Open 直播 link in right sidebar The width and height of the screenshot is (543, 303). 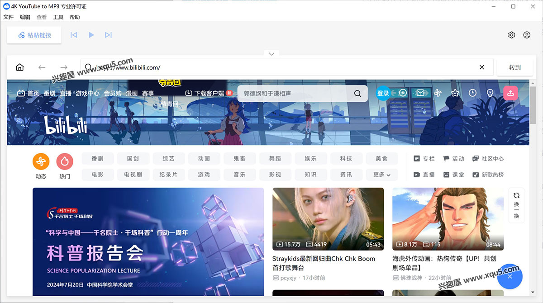click(x=424, y=175)
